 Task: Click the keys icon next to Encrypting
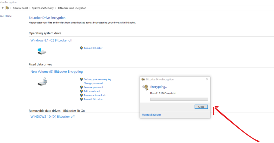(145, 87)
